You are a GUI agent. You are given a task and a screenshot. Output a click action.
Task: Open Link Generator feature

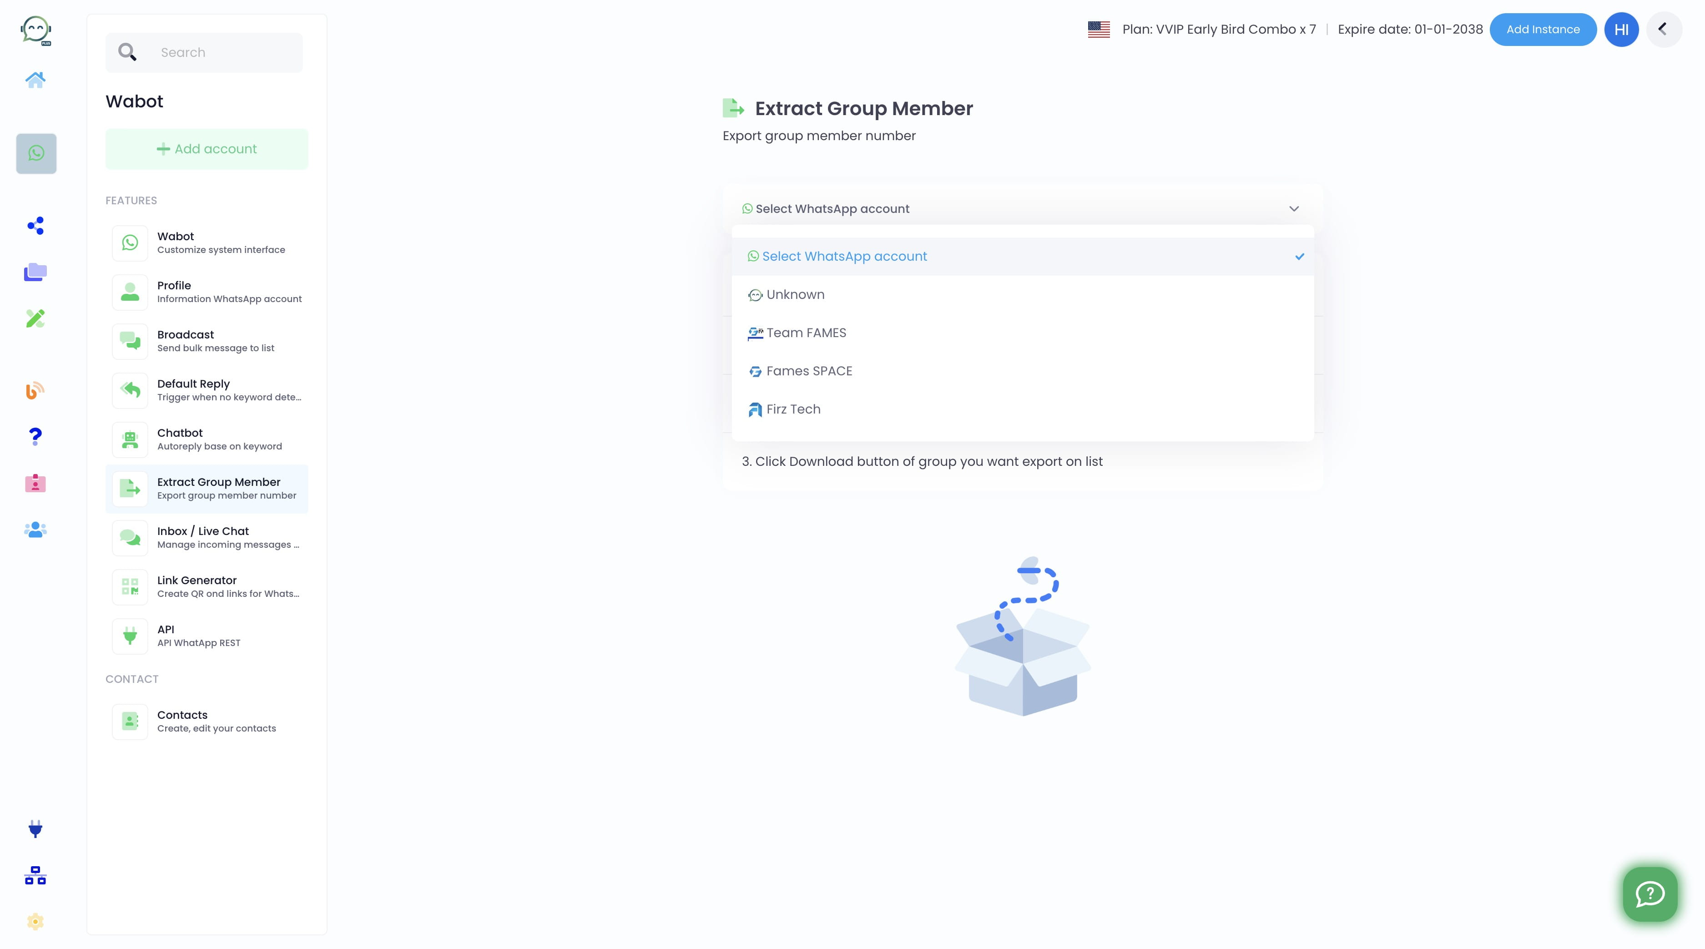[207, 587]
